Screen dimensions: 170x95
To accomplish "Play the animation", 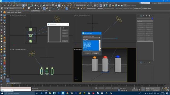I will (x=135, y=88).
